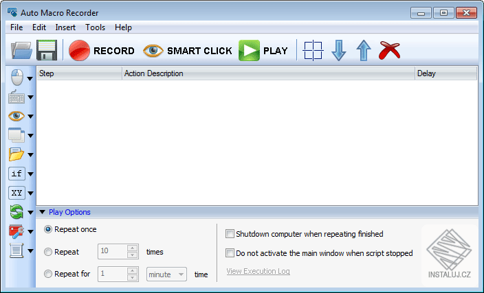The height and width of the screenshot is (293, 484).
Task: Click the Auto Macro Recorder title icon
Action: point(12,12)
